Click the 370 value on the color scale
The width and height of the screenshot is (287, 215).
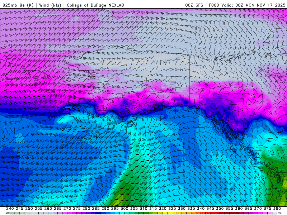click(258, 209)
